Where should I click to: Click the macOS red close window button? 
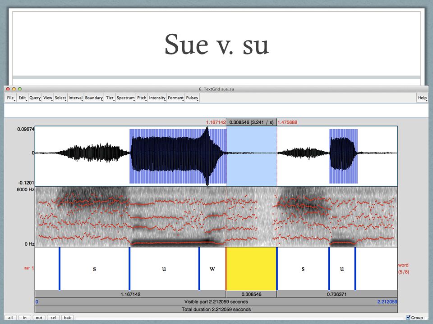coord(8,89)
